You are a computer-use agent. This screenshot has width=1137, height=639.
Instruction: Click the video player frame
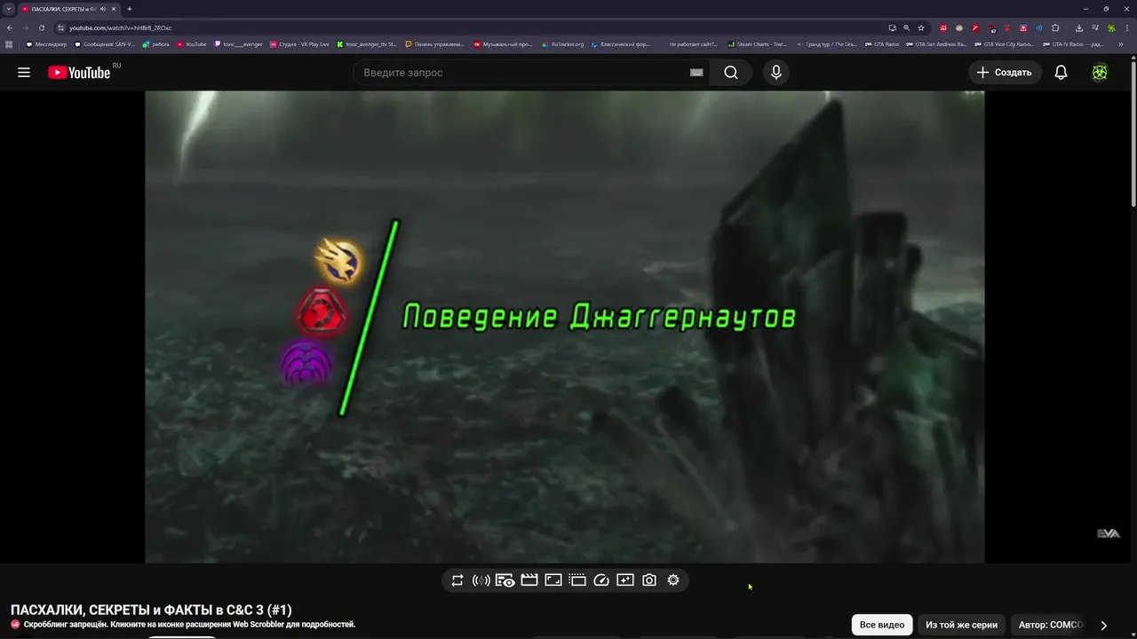pyautogui.click(x=565, y=327)
